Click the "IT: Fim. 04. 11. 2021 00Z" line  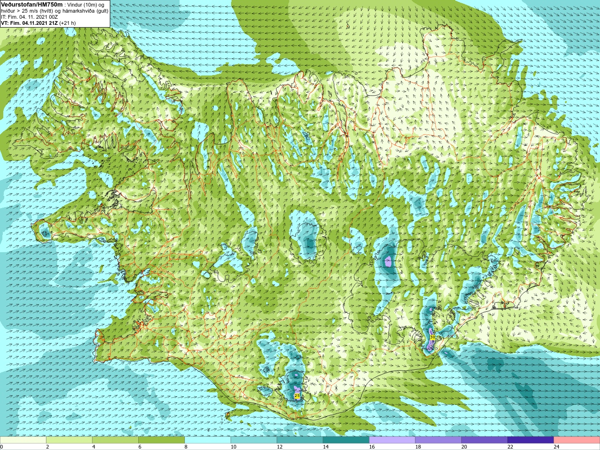pyautogui.click(x=30, y=16)
